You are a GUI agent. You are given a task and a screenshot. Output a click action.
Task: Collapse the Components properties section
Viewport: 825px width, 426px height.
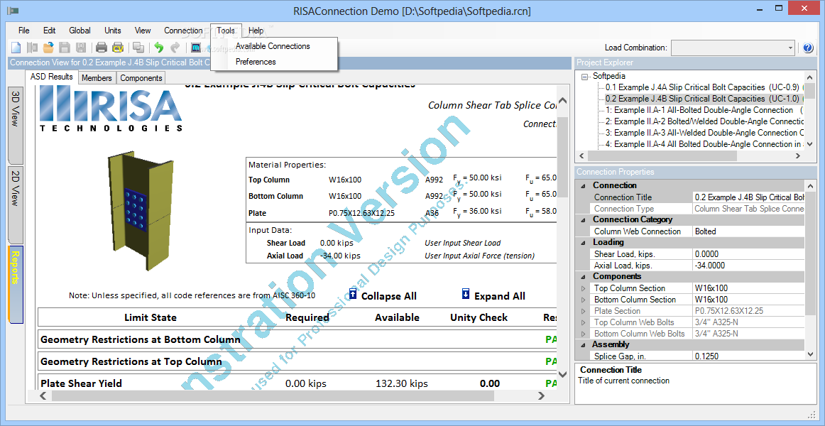pyautogui.click(x=582, y=276)
